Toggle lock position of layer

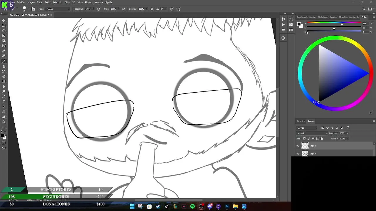(x=313, y=139)
